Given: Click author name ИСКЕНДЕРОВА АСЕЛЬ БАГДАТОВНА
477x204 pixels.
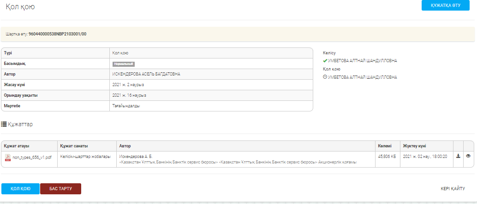Looking at the screenshot, I should (x=146, y=74).
